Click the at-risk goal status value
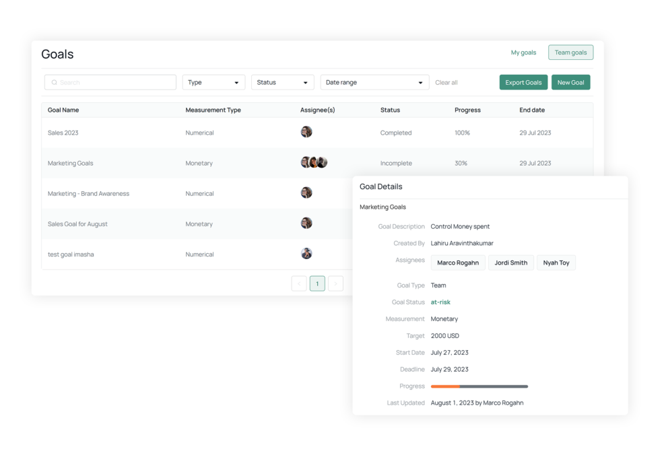 point(440,302)
